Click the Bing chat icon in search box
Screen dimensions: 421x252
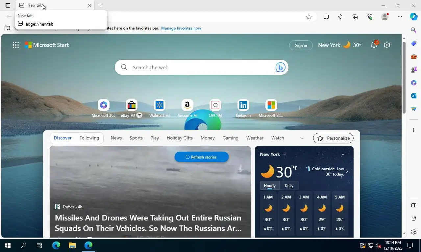280,67
